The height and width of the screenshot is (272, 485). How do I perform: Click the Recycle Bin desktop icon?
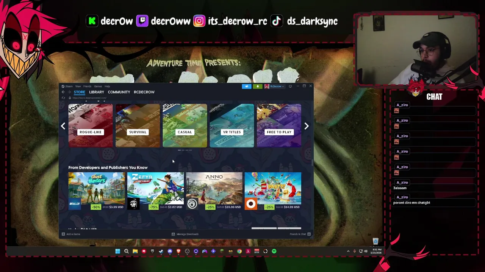[x=375, y=242]
